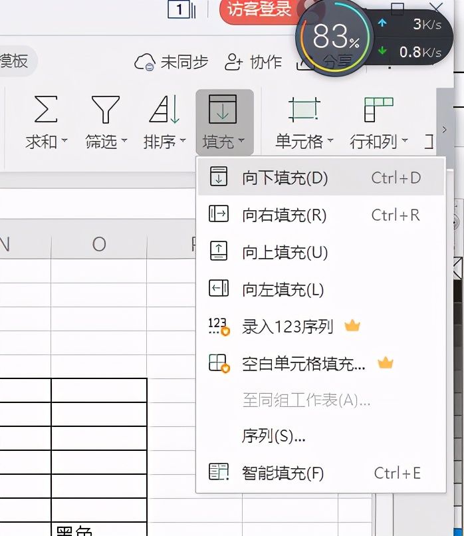Click the Rows and Columns (行和列) icon

click(379, 109)
